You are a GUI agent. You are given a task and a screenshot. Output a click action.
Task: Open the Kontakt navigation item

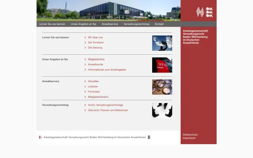[159, 24]
